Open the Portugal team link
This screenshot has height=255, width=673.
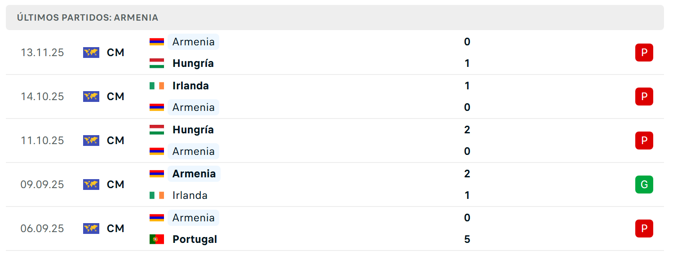pyautogui.click(x=195, y=239)
